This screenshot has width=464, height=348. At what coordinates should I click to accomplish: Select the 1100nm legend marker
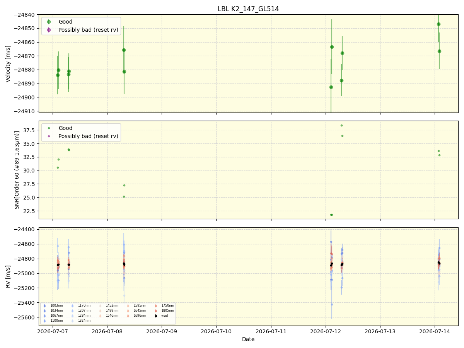tap(44, 321)
